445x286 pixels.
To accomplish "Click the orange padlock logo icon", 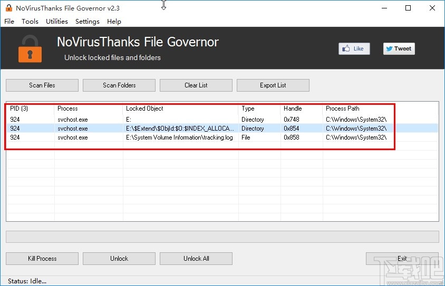I will 30,49.
